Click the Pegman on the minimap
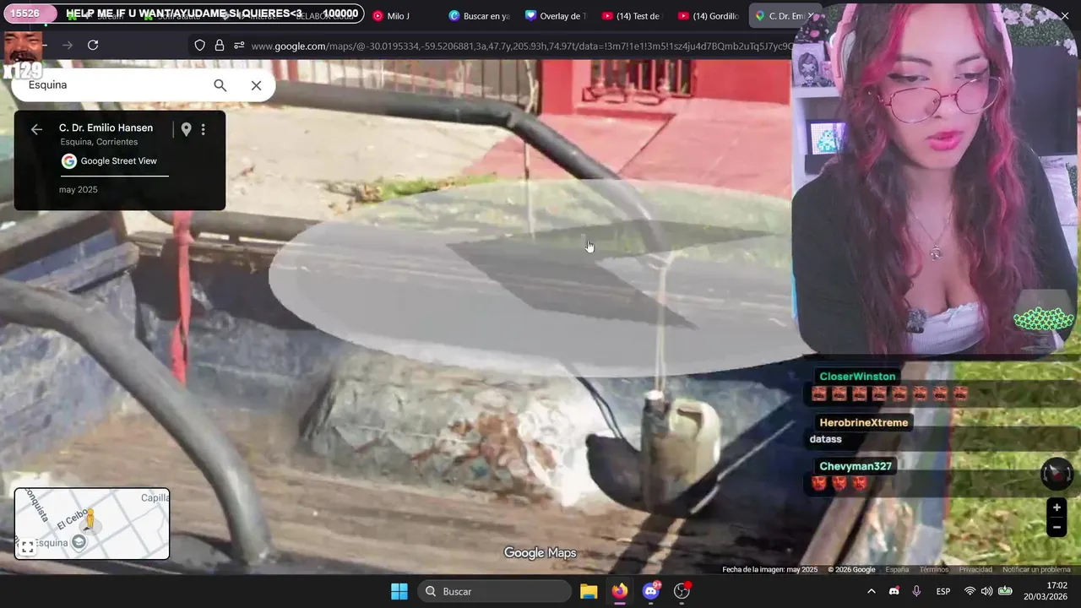This screenshot has height=608, width=1081. click(90, 519)
